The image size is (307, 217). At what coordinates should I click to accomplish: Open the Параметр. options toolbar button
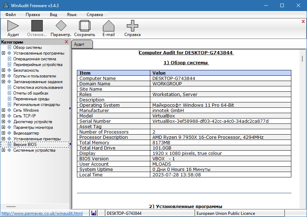[61, 28]
